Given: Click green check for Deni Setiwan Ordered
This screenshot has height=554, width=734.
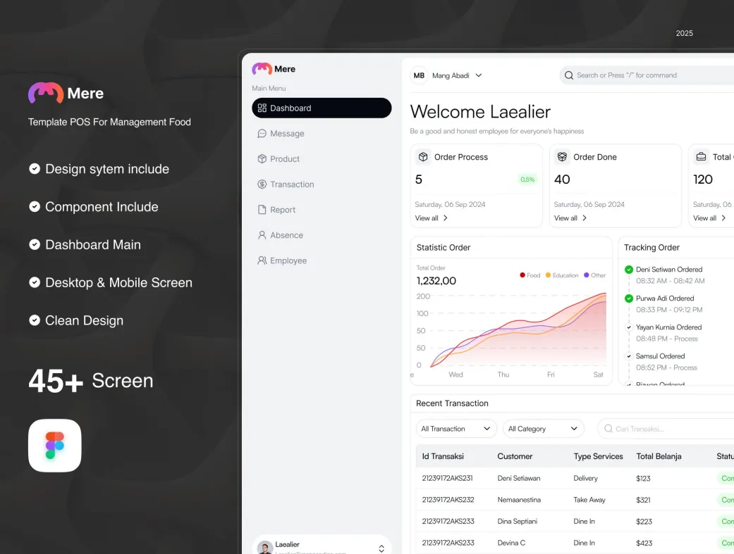Looking at the screenshot, I should tap(629, 270).
